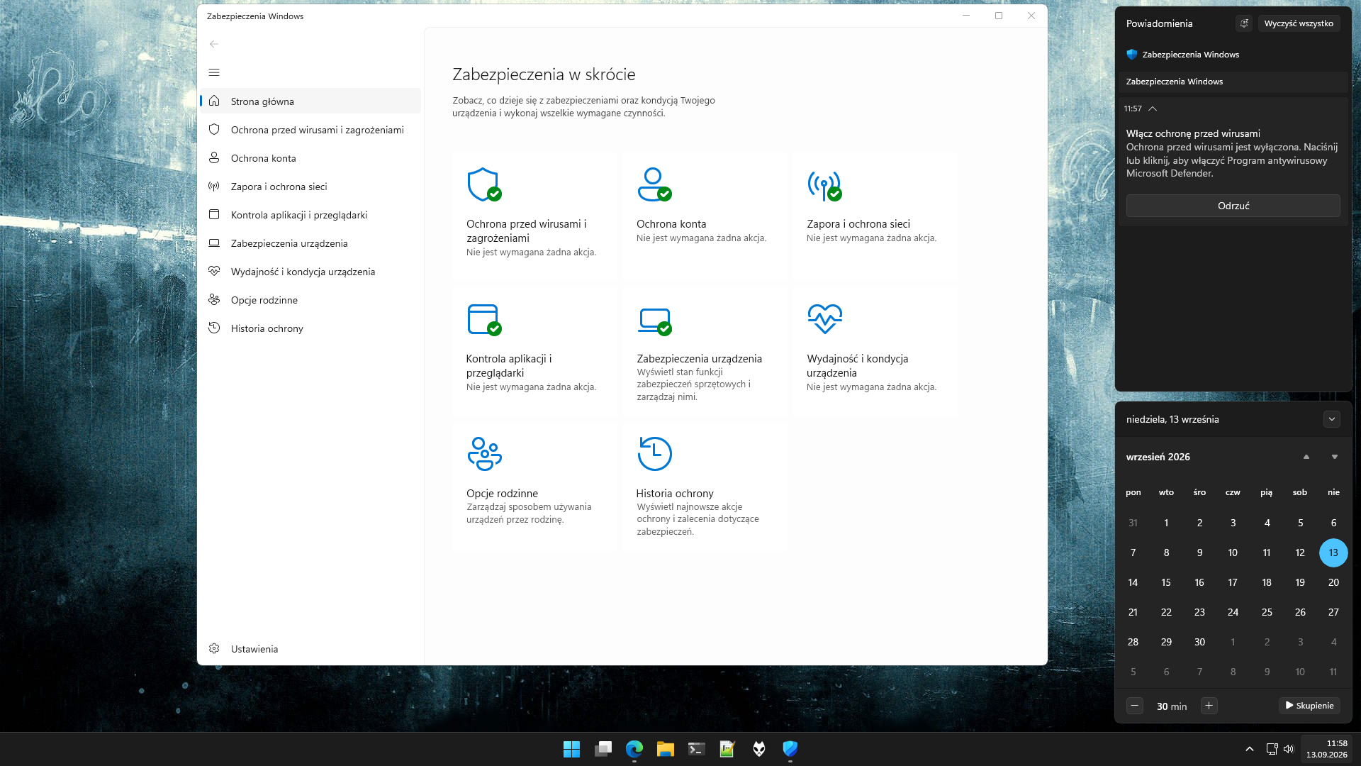Start focus session with Skupienie button
This screenshot has width=1361, height=766.
[1309, 706]
